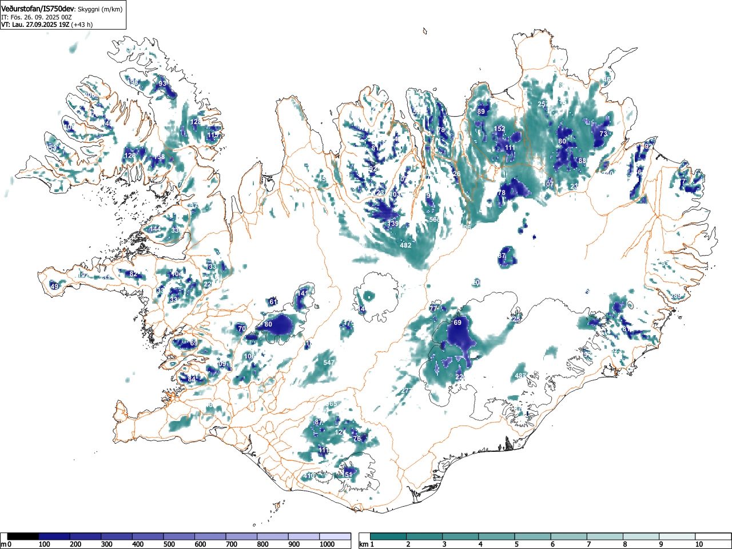
Task: Click the 138 visibility value on map
Action: (x=160, y=157)
